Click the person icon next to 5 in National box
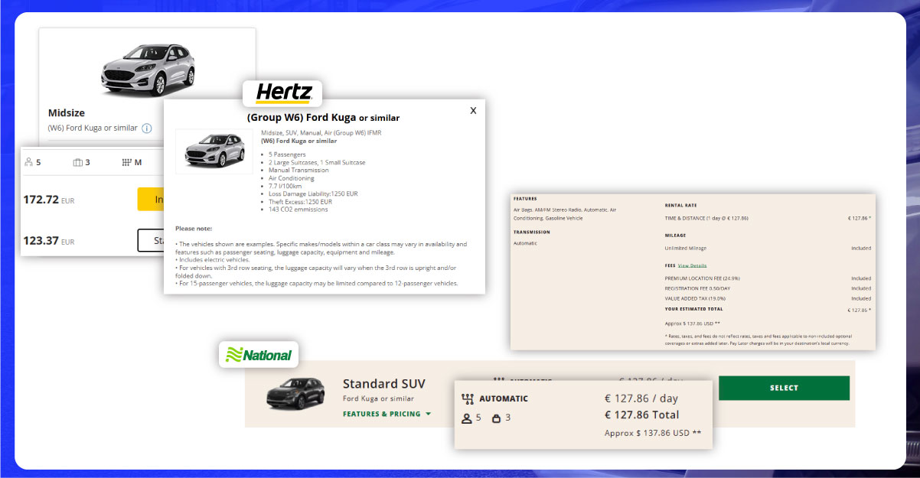 (466, 418)
